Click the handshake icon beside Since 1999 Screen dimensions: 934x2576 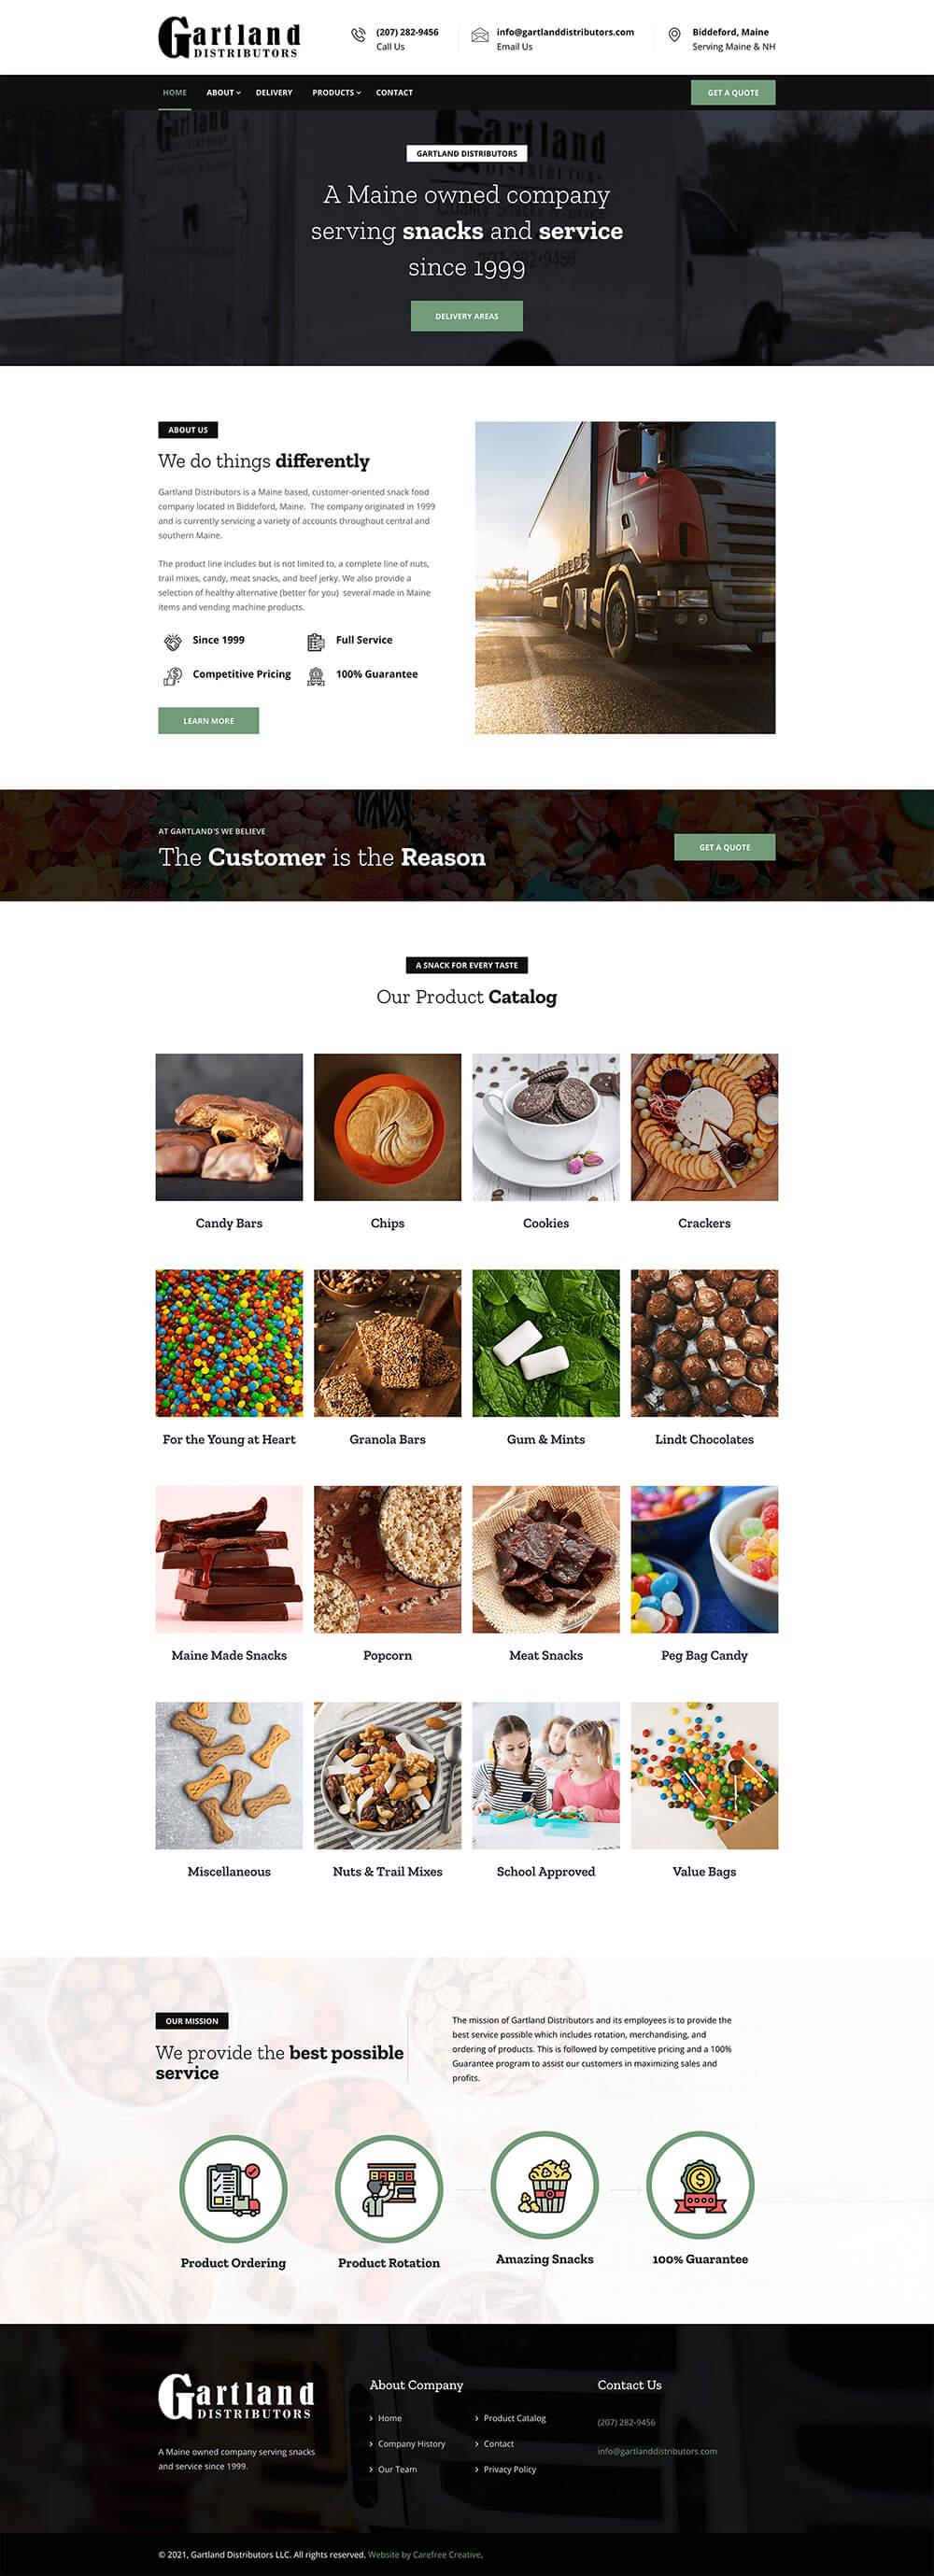(x=173, y=641)
